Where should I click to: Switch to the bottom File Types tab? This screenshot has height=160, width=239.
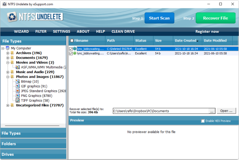point(33,133)
